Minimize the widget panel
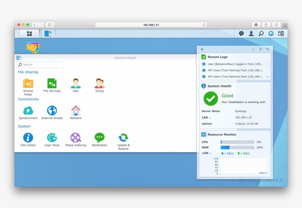The height and width of the screenshot is (208, 302). coord(253,49)
